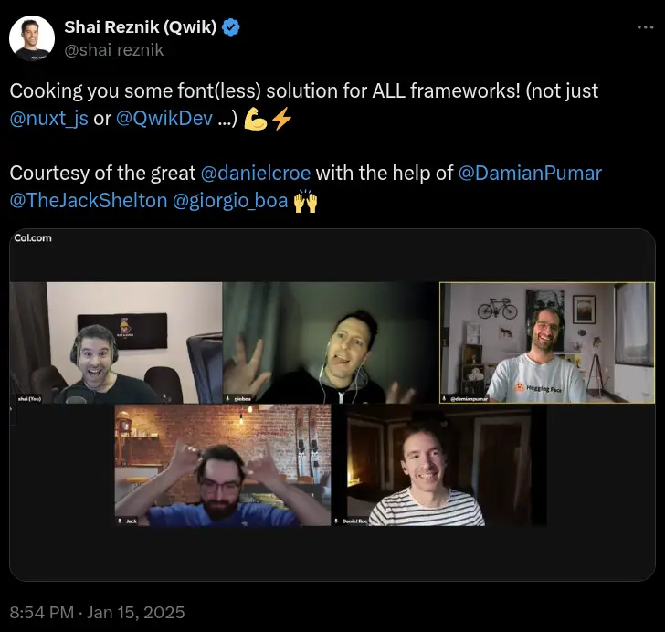Click the Cal.com logo in the image
The width and height of the screenshot is (665, 632).
[33, 237]
